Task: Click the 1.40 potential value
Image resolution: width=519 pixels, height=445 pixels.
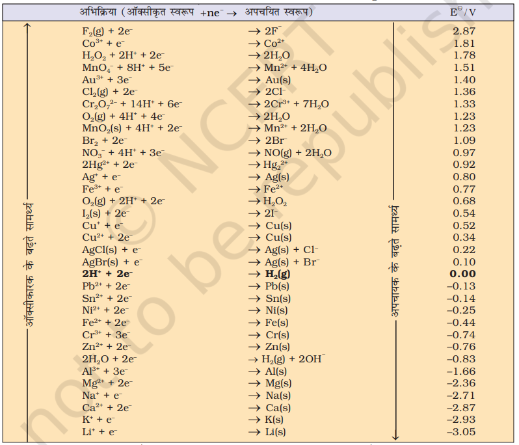Action: pos(464,80)
